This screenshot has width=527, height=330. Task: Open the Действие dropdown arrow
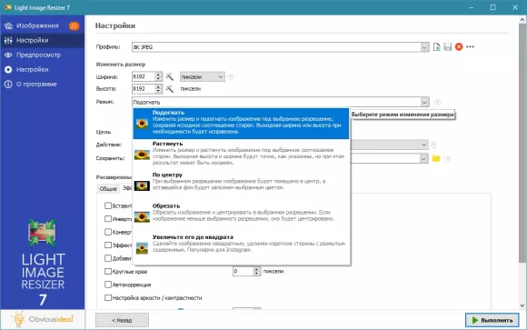423,145
